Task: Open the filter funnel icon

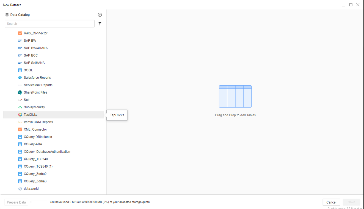Action: point(100,24)
